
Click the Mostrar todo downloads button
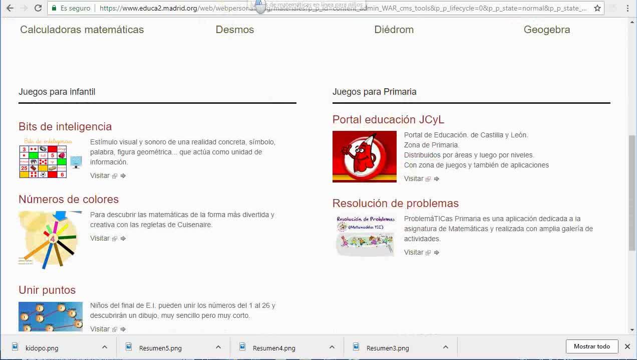pyautogui.click(x=592, y=346)
